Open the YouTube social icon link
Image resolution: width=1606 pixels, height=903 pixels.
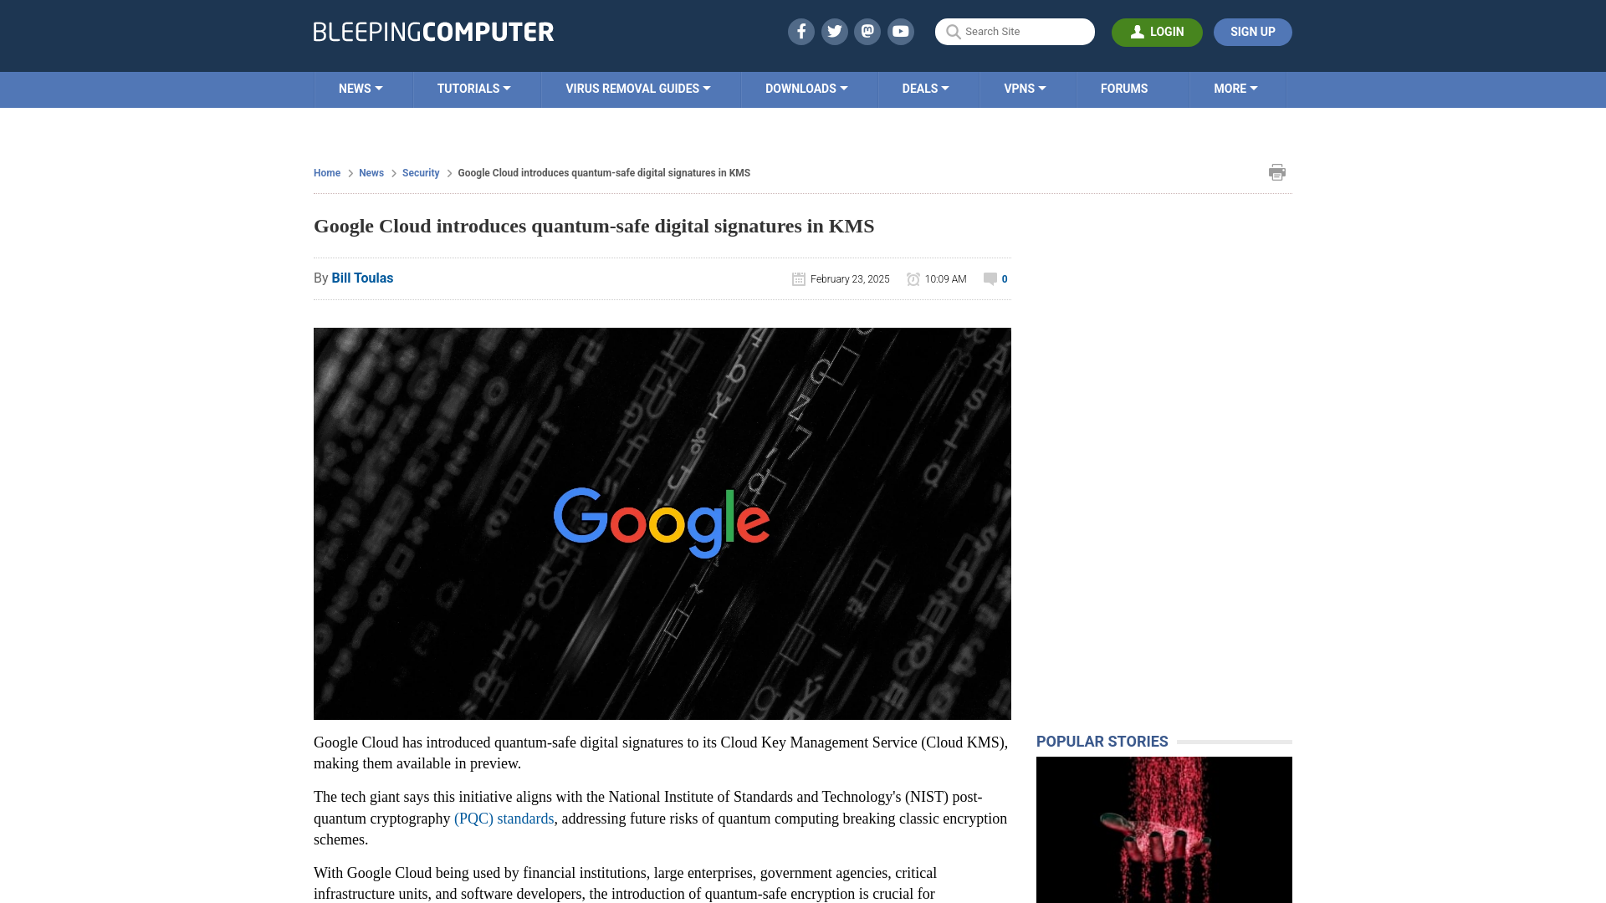tap(901, 31)
